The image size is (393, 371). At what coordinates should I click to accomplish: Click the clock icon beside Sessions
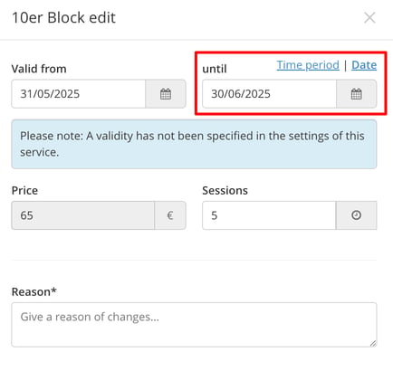point(356,215)
